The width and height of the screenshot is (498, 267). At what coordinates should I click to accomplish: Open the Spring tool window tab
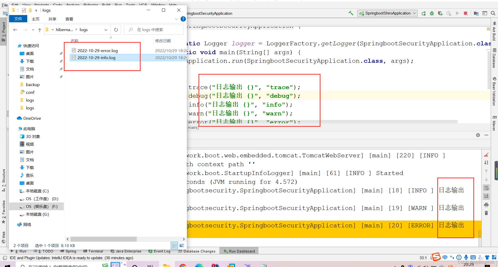(68, 251)
